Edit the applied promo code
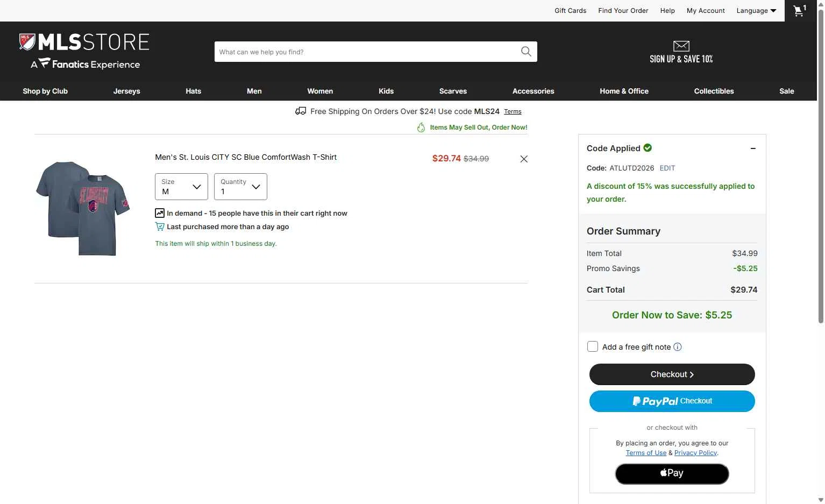The width and height of the screenshot is (825, 504). coord(667,168)
